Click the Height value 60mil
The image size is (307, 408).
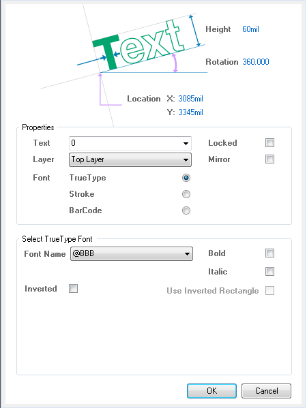click(250, 29)
